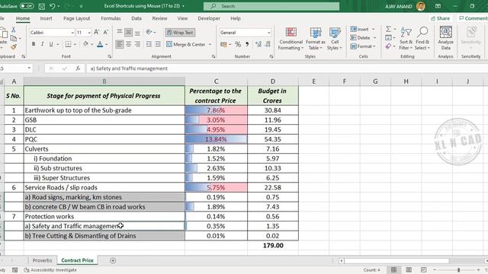The height and width of the screenshot is (274, 488).
Task: Click the Undo arrow icon
Action: 53,6
